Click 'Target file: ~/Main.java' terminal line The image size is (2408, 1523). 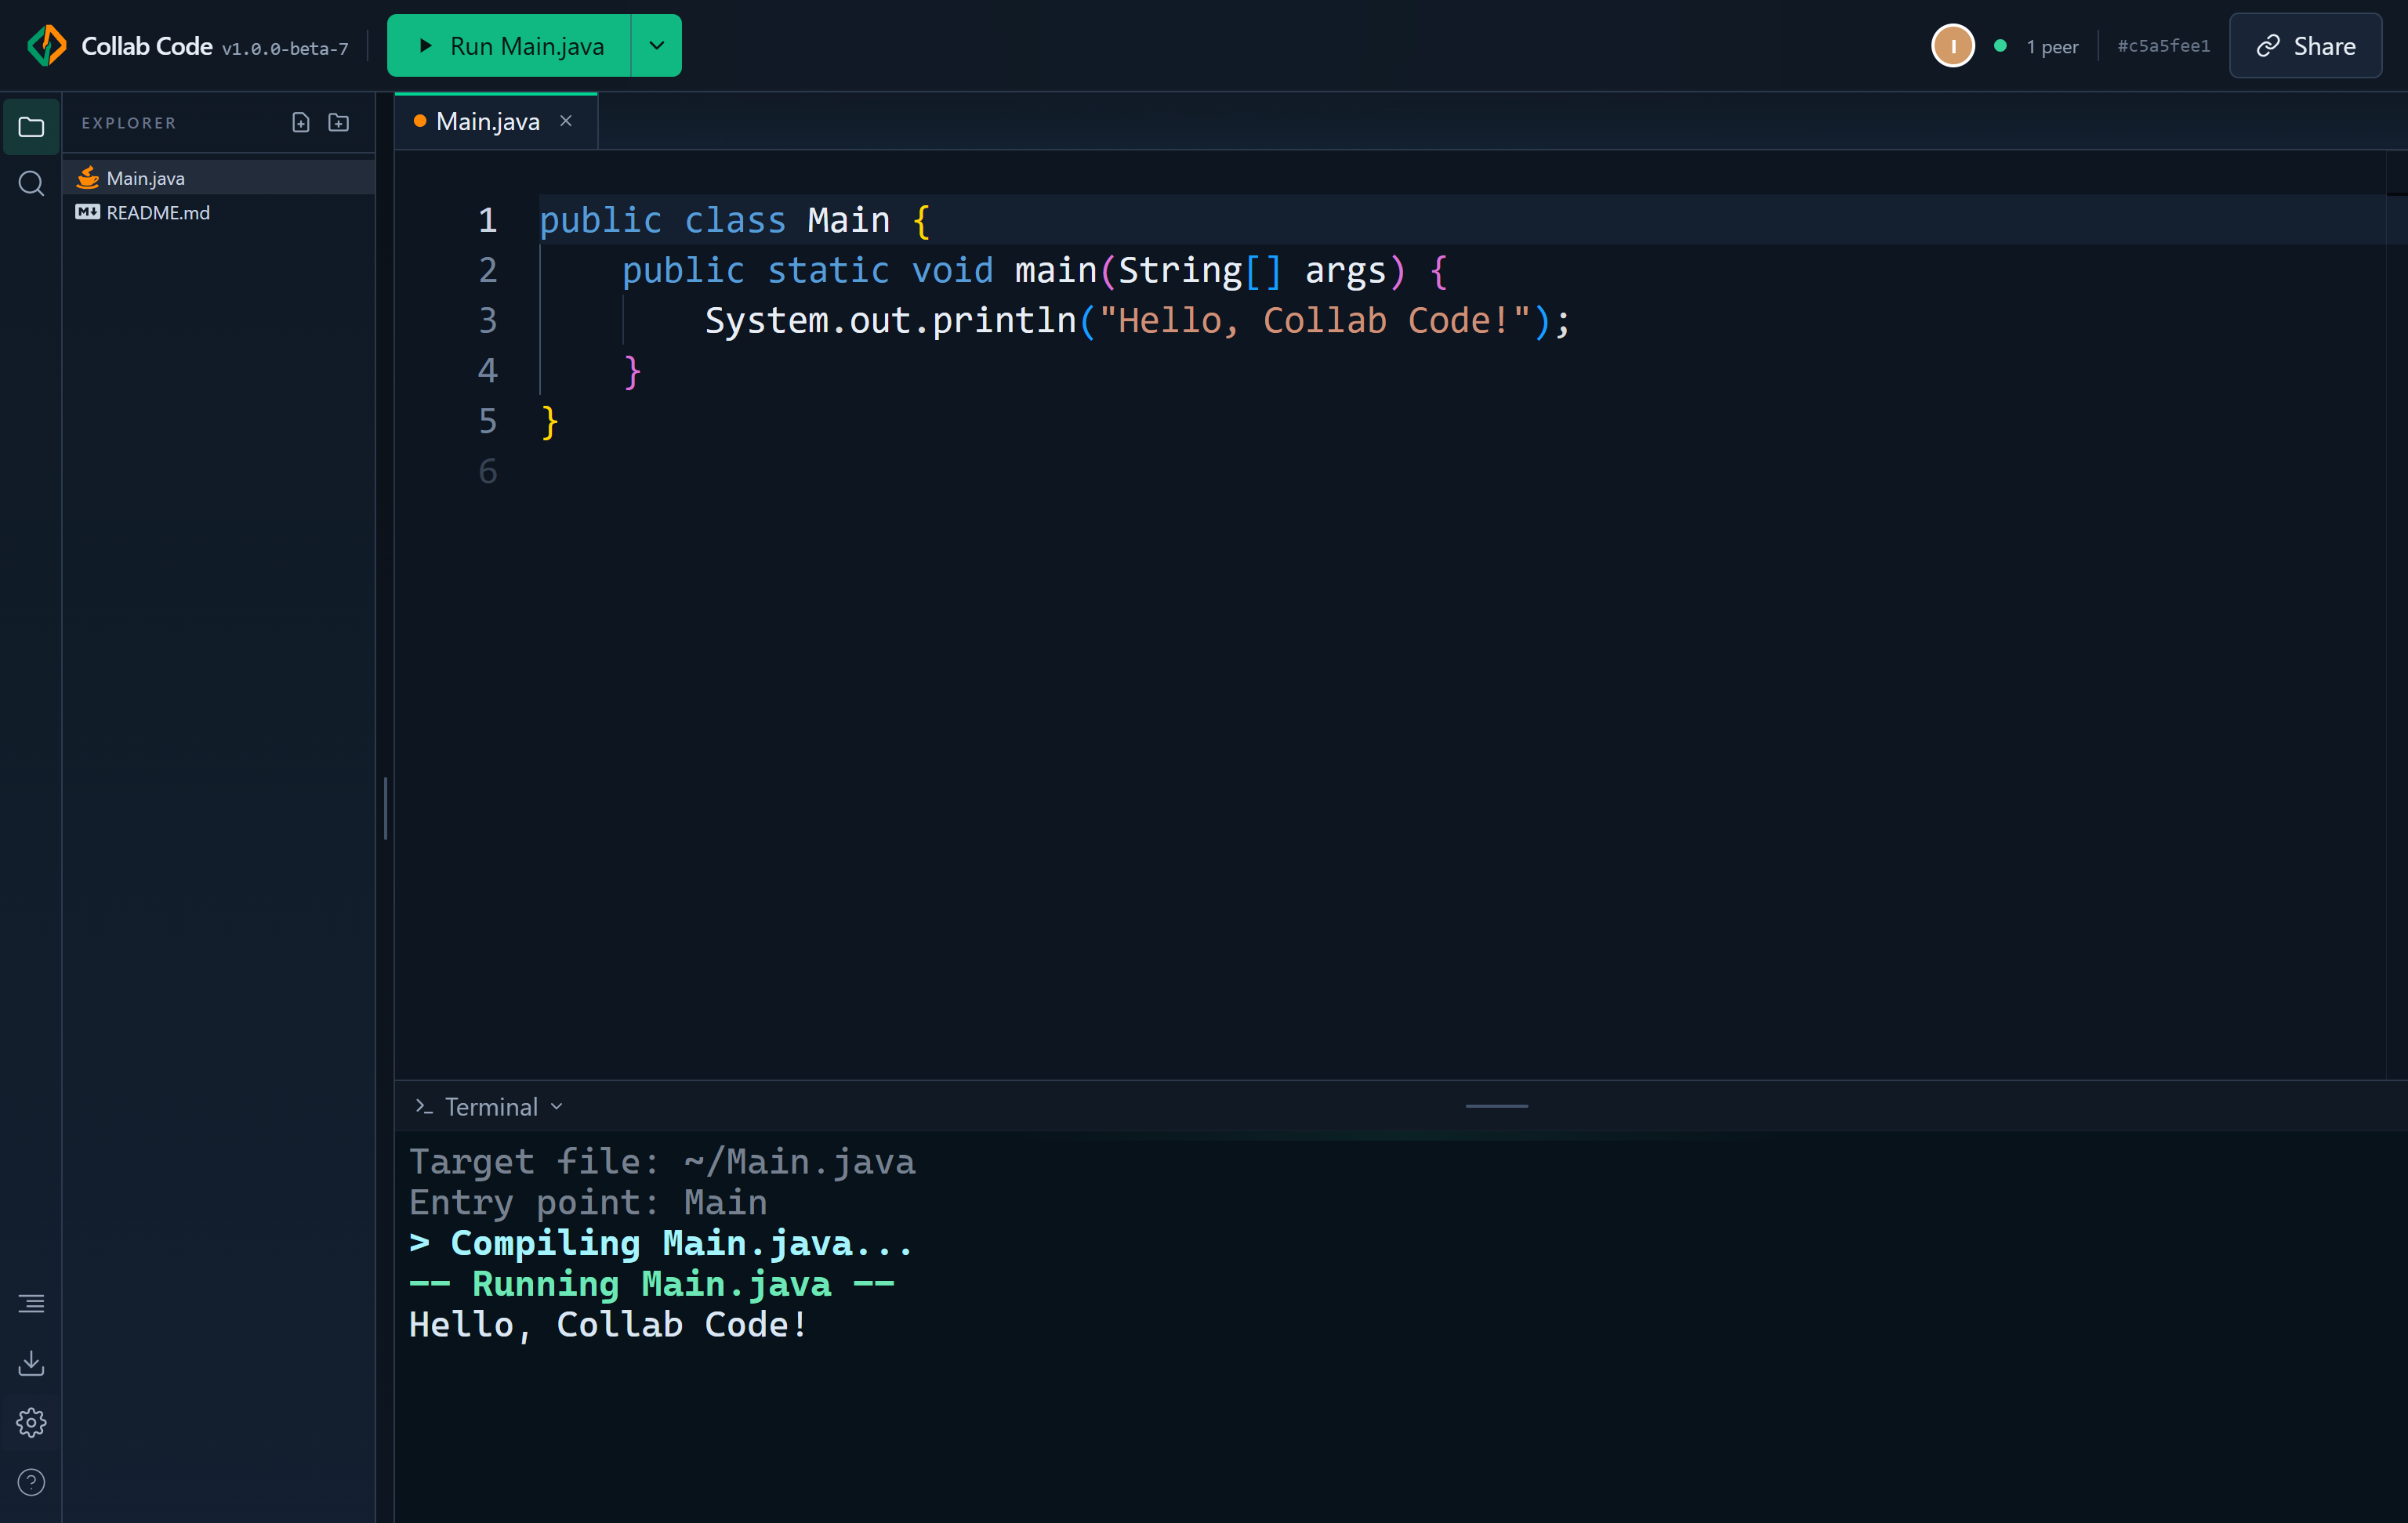click(662, 1163)
